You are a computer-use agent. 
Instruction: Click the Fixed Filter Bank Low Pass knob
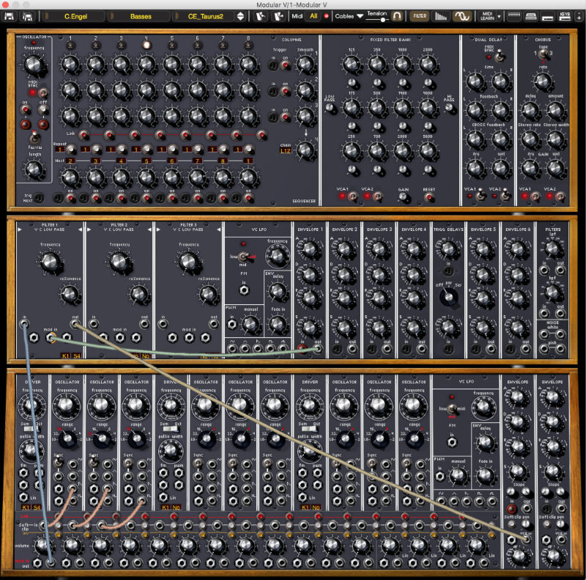[x=330, y=108]
